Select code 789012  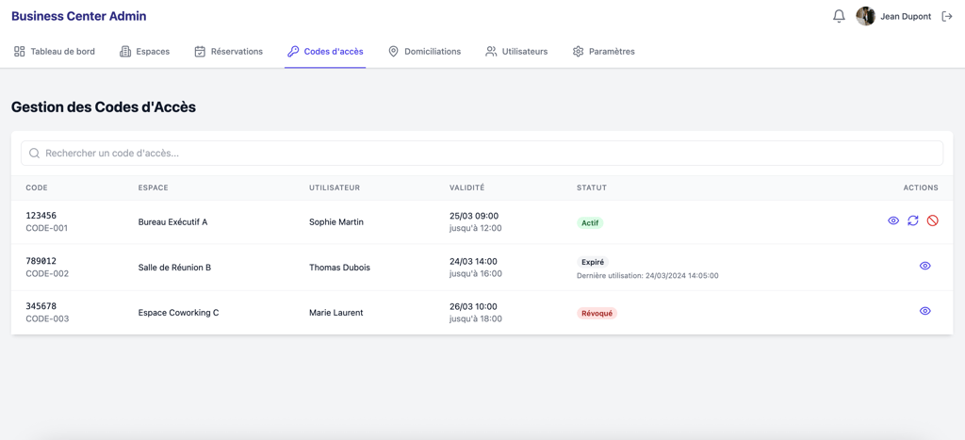pos(41,261)
